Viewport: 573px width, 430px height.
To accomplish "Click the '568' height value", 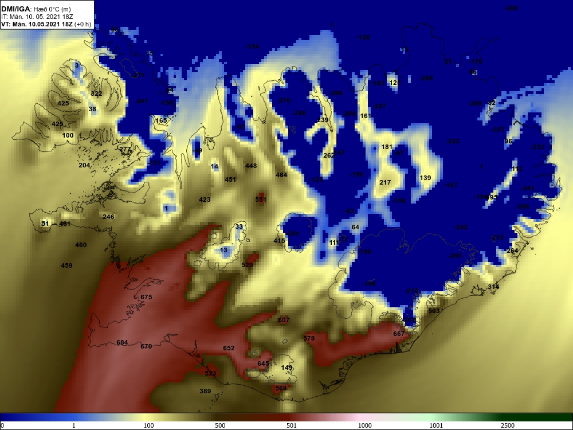I will point(281,388).
